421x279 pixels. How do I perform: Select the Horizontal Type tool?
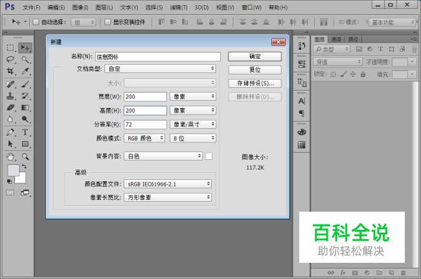coord(25,132)
